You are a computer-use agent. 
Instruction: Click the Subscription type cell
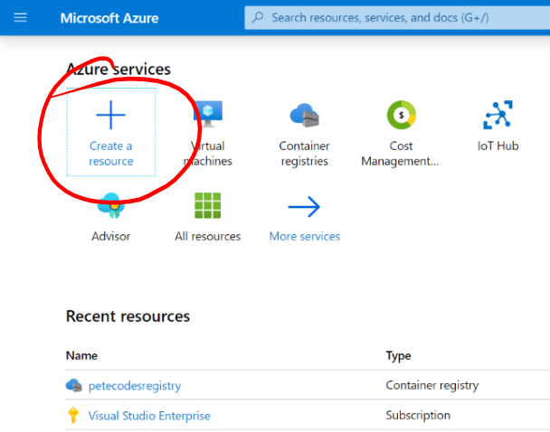point(418,416)
